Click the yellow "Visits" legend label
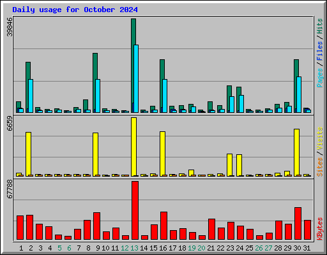The height and width of the screenshot is (255, 327). click(x=320, y=139)
